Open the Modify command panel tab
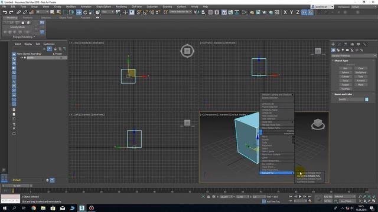The width and height of the screenshot is (378, 212). click(340, 44)
